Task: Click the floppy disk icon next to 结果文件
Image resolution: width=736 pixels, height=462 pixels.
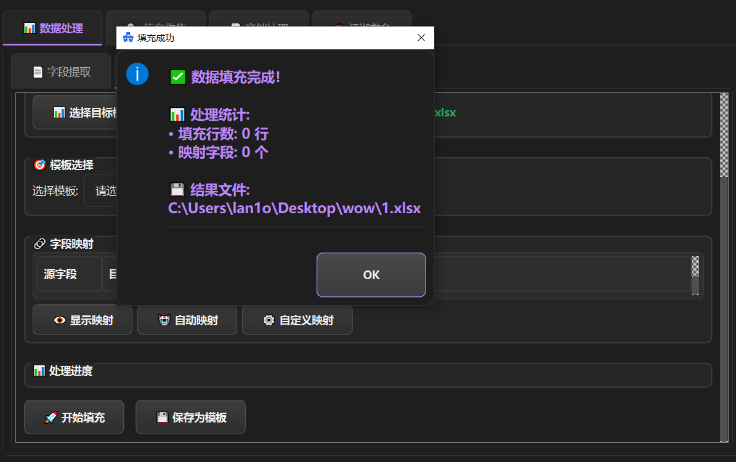Action: (x=177, y=190)
